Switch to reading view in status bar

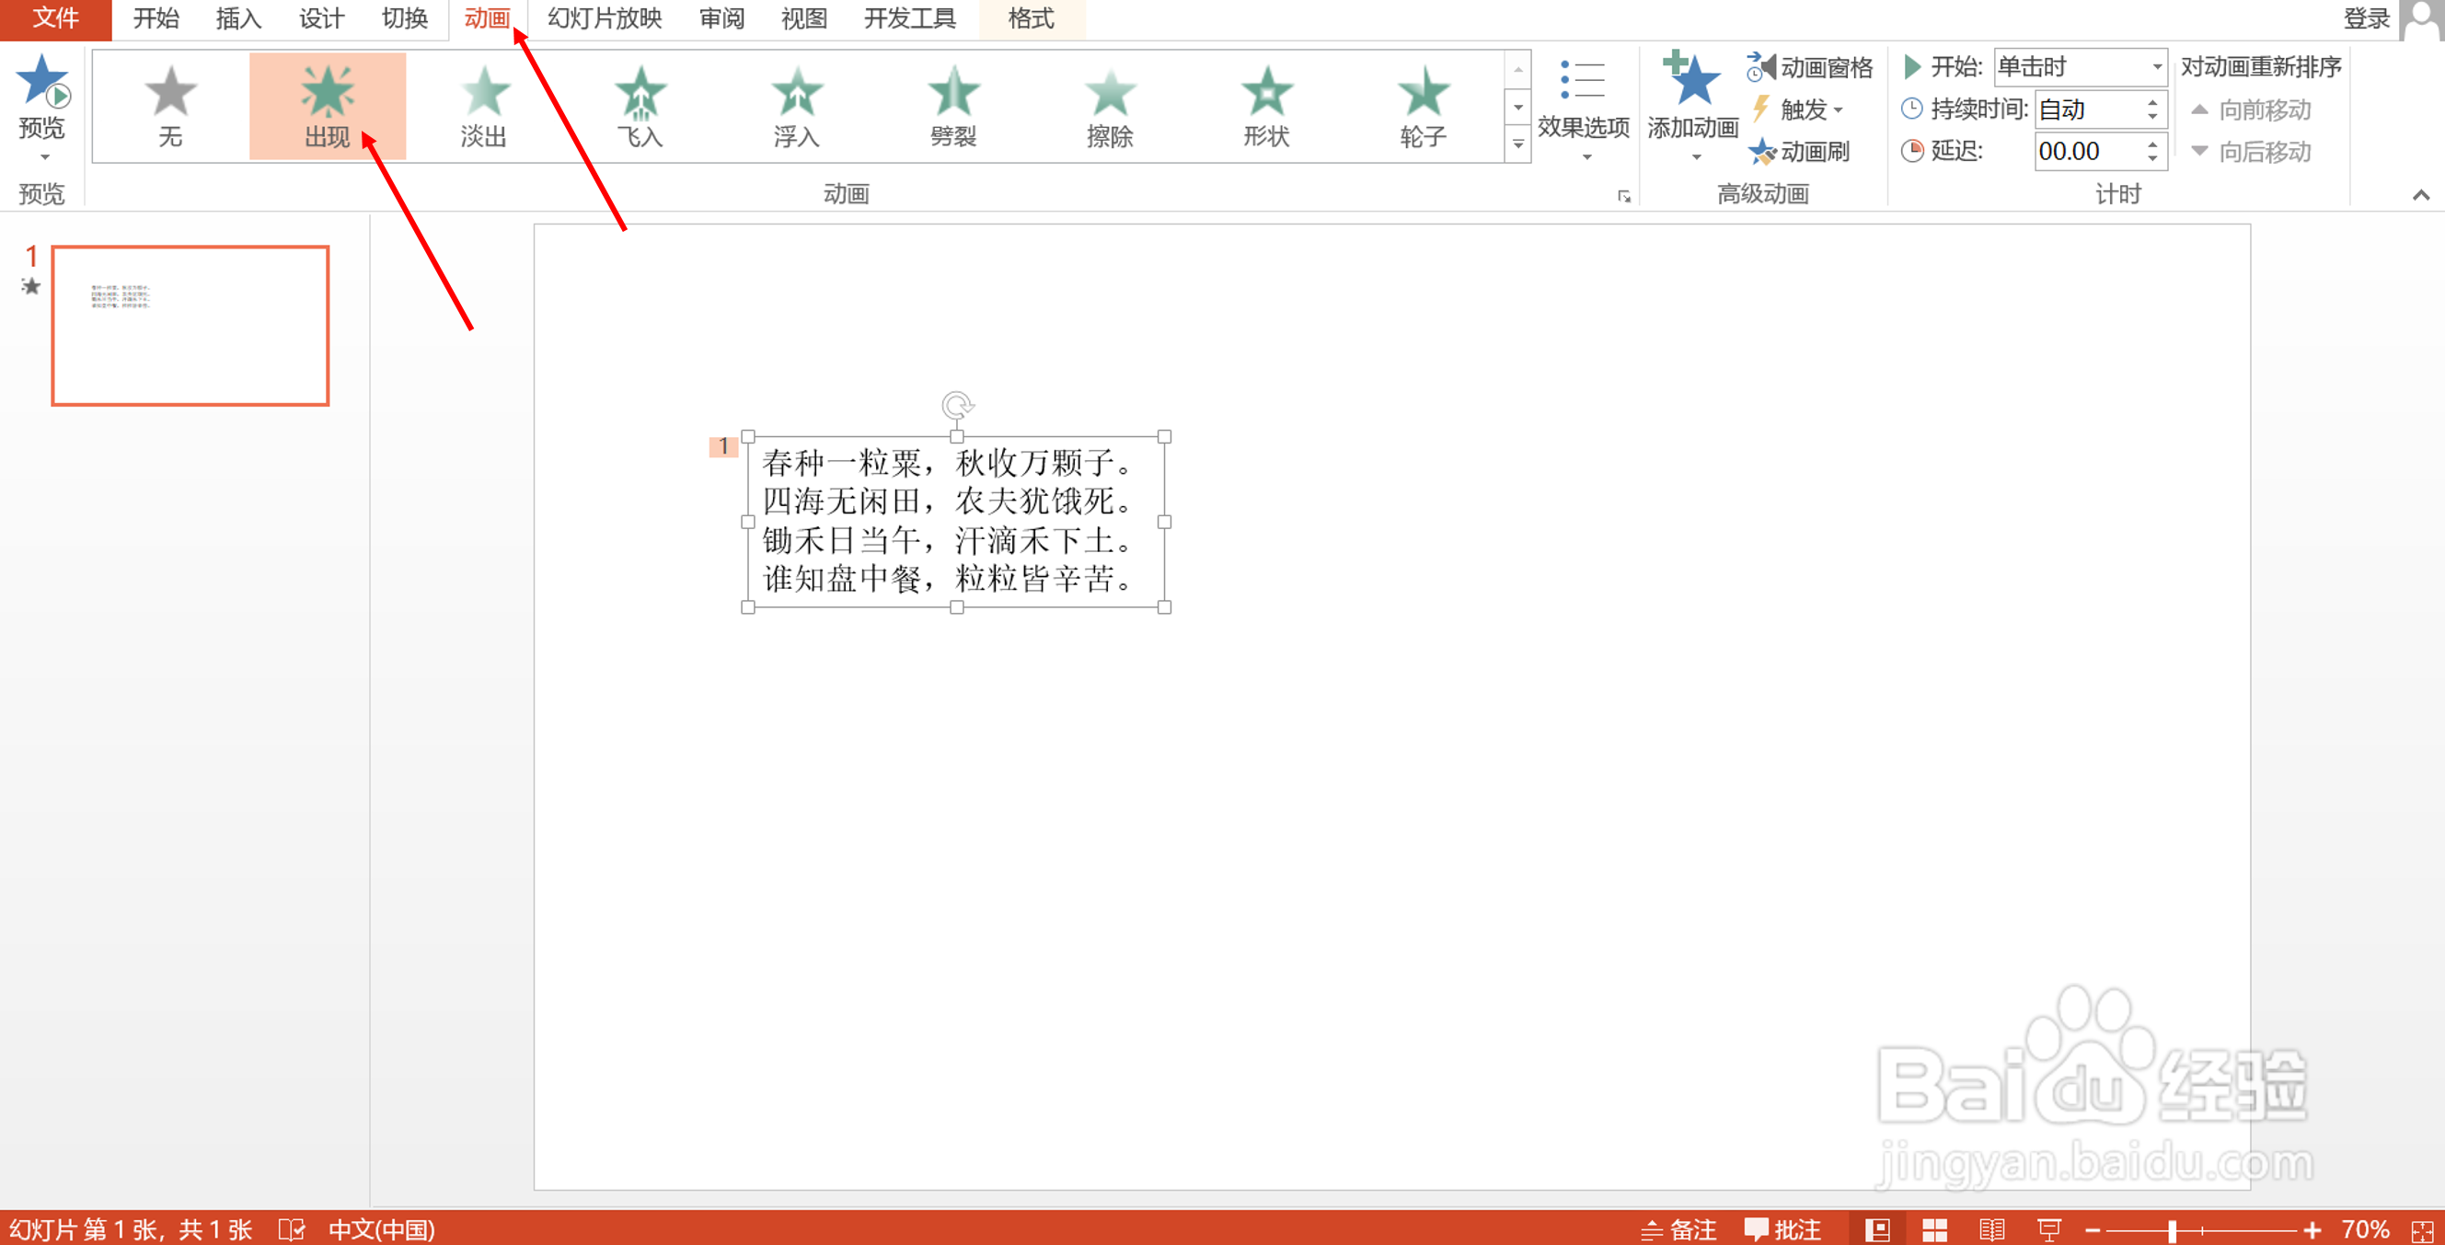point(1991,1229)
